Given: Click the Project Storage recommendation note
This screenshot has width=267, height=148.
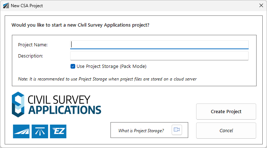Looking at the screenshot, I should [107, 79].
